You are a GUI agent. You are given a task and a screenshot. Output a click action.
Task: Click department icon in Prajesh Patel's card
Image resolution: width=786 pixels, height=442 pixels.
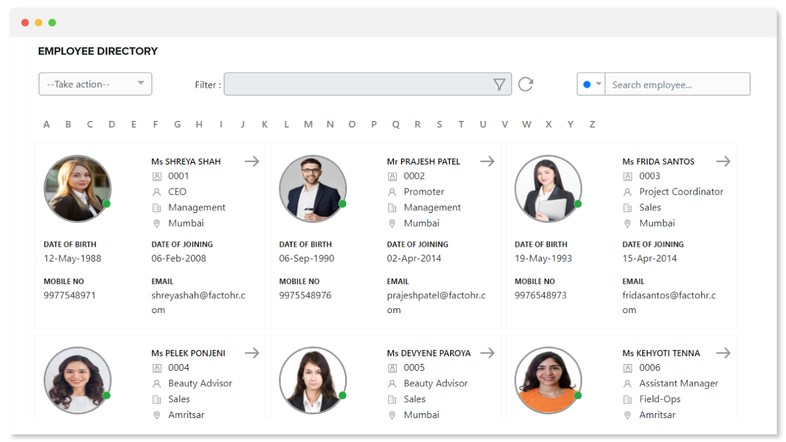coord(392,208)
